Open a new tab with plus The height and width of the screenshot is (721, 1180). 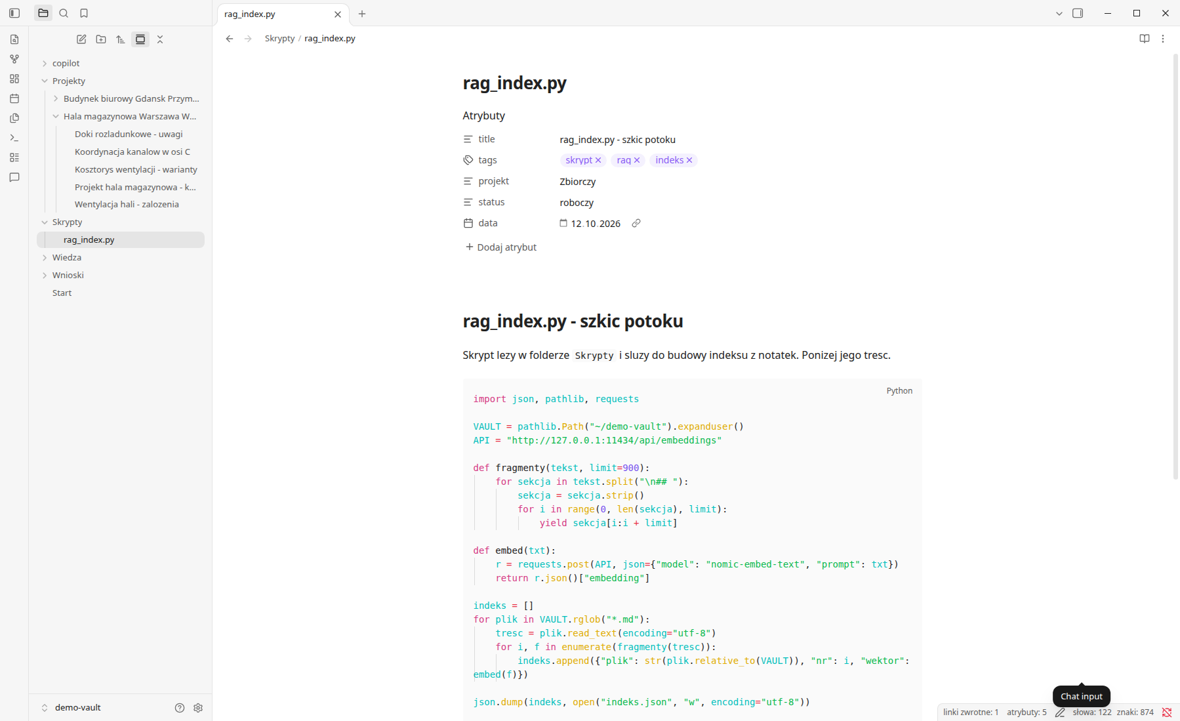pos(362,14)
